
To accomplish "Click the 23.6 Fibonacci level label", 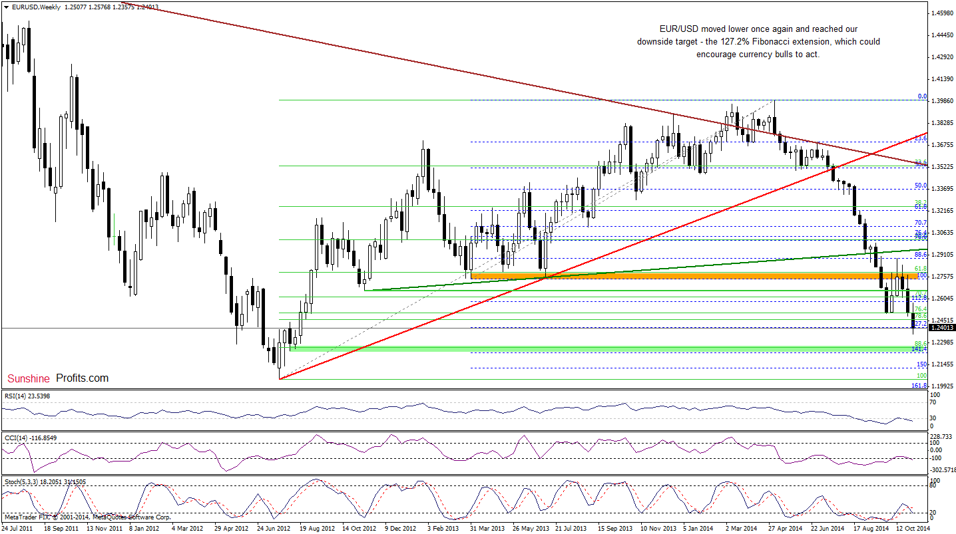I will [921, 138].
